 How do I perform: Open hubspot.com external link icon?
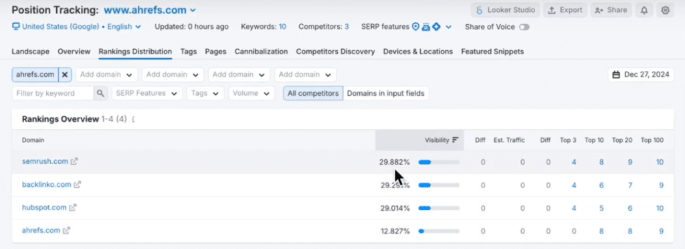(x=72, y=207)
